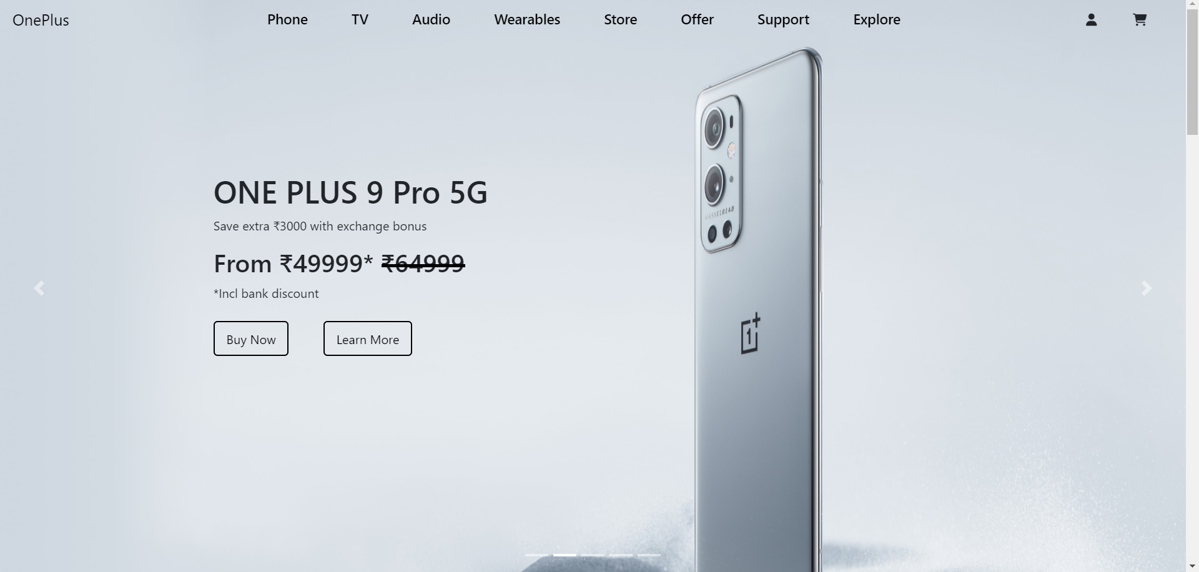Go to previous carousel slide arrow
1199x572 pixels.
[39, 288]
